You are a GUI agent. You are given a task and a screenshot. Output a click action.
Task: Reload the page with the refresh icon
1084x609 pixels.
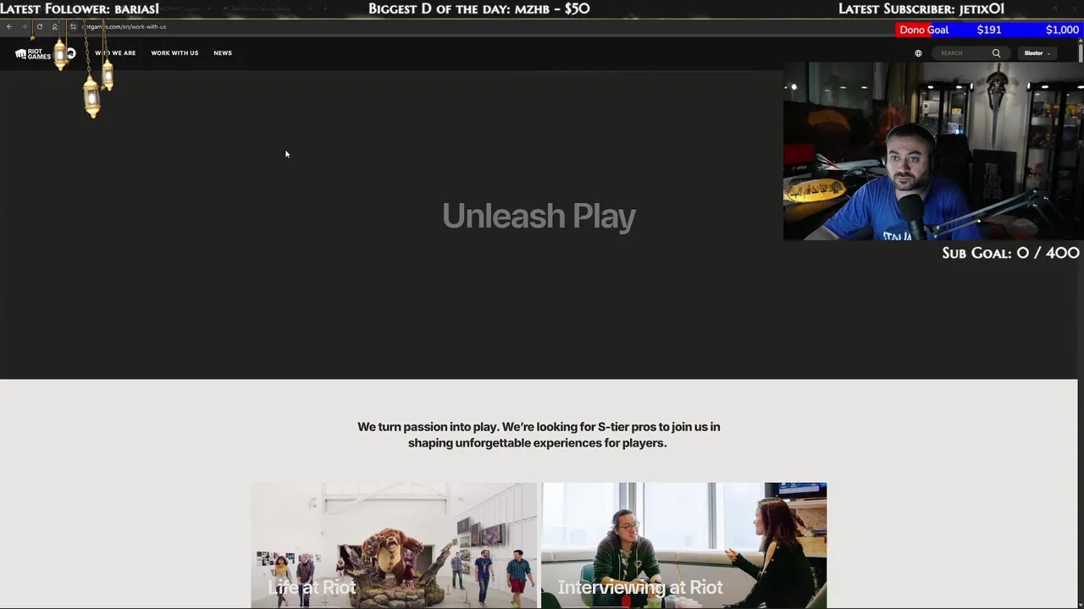click(x=39, y=26)
